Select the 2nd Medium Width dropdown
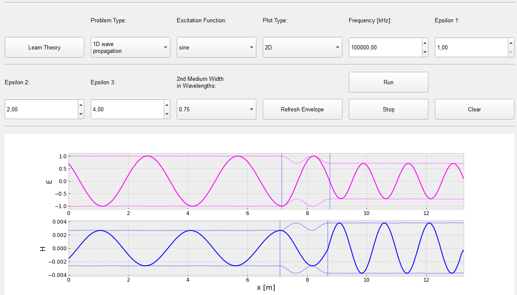 click(x=216, y=109)
